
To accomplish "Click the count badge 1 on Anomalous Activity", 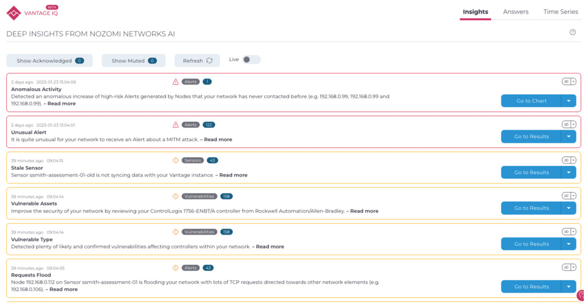I will [x=207, y=82].
